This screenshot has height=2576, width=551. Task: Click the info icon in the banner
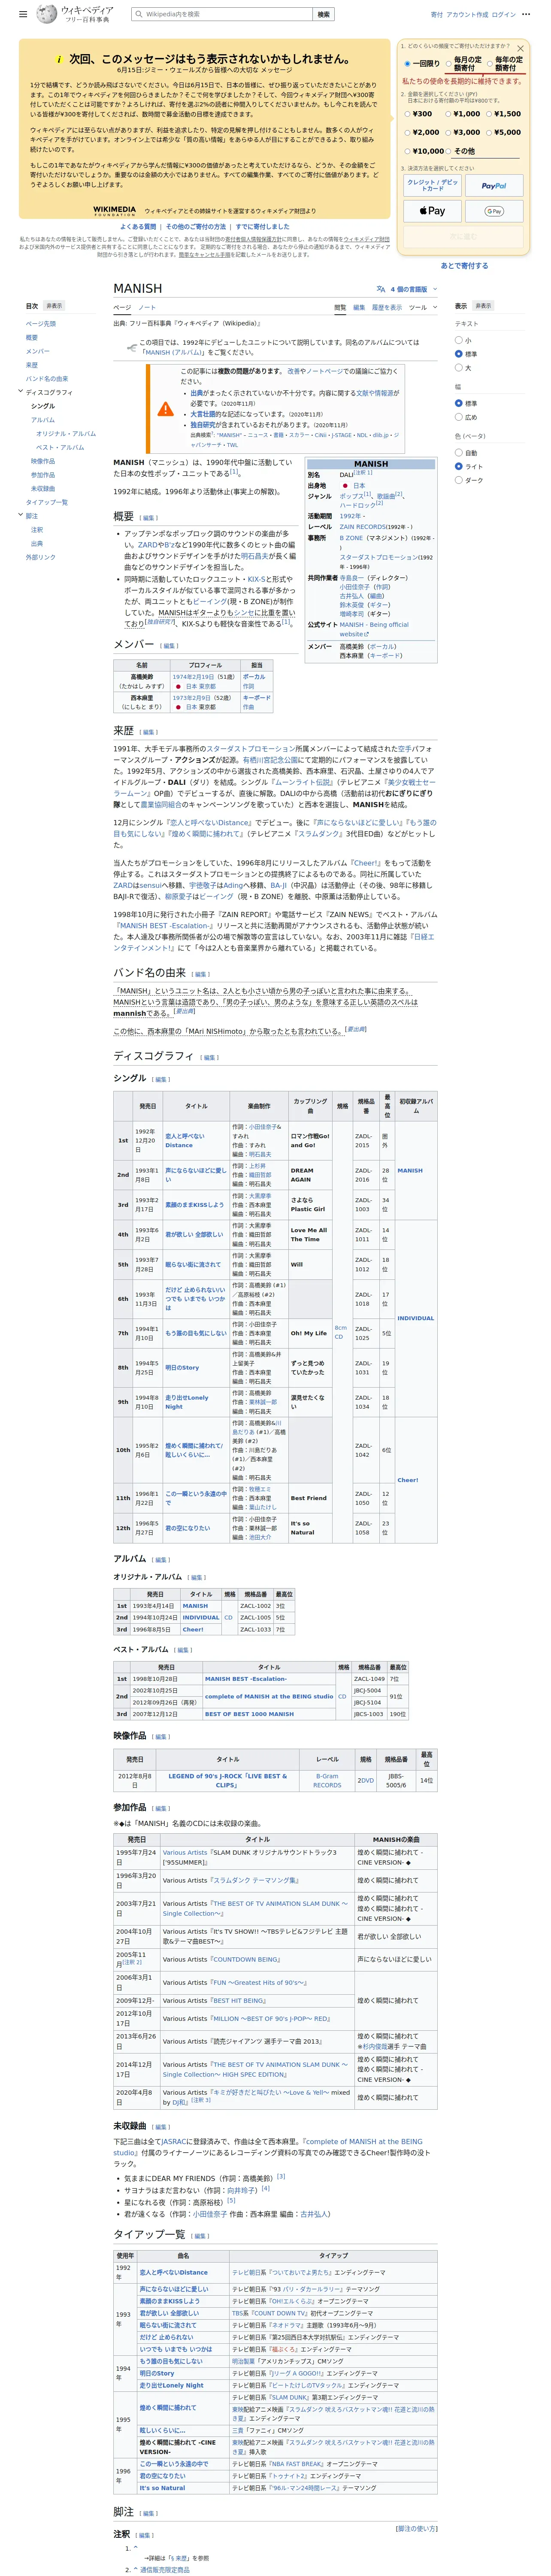click(x=59, y=61)
